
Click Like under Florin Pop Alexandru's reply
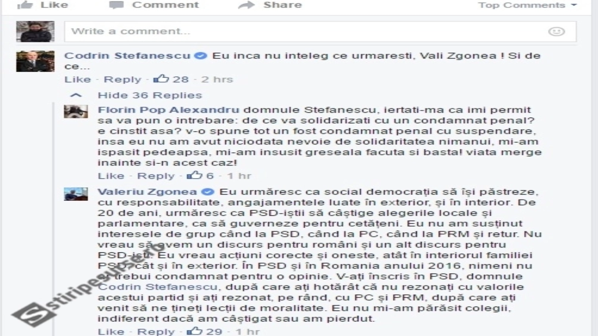coord(111,175)
